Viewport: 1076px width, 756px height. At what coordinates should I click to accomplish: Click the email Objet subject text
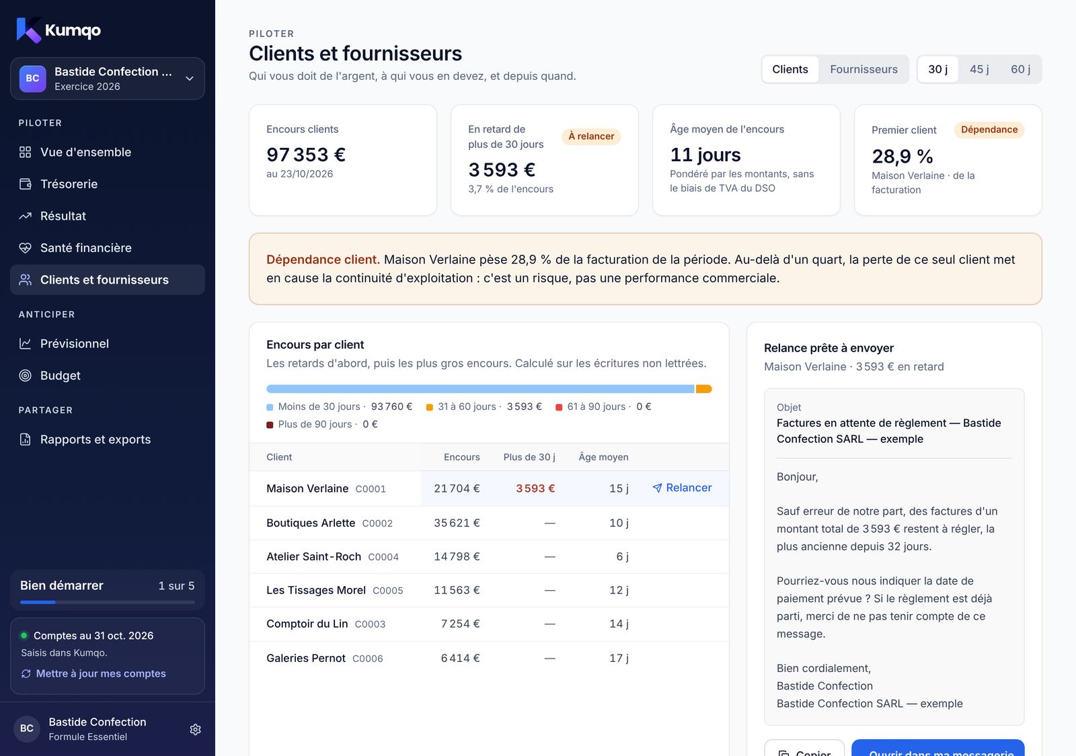coord(888,431)
